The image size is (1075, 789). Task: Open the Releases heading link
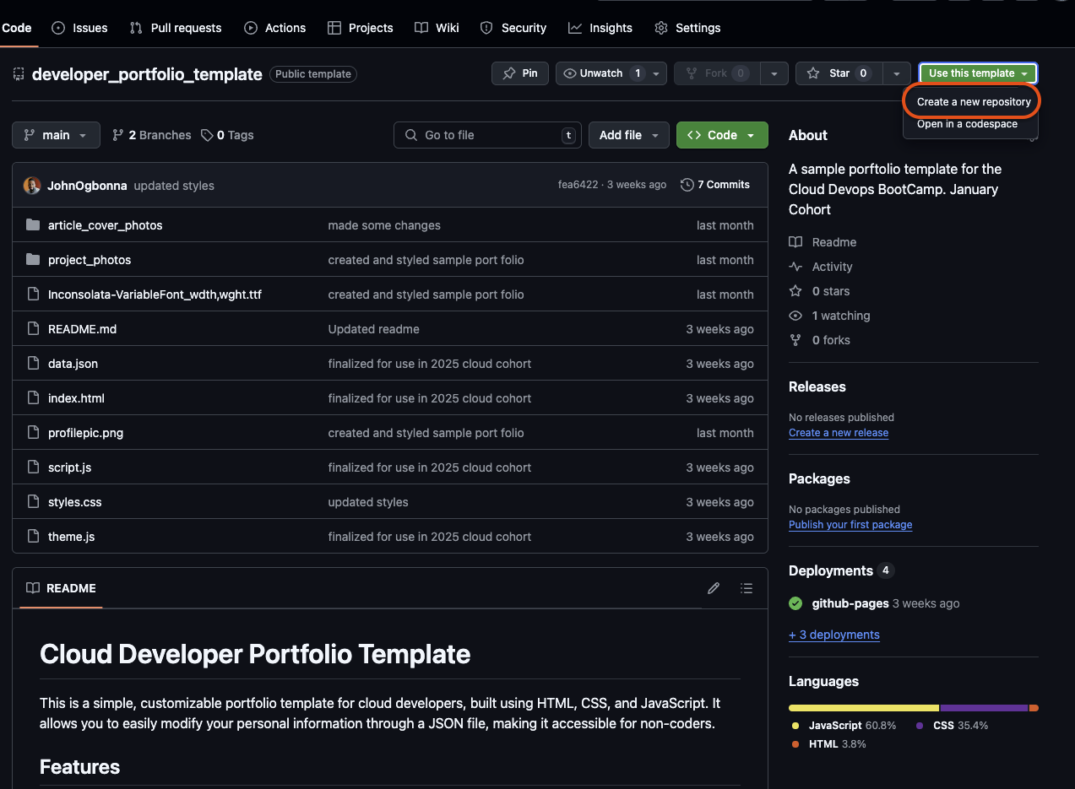817,386
